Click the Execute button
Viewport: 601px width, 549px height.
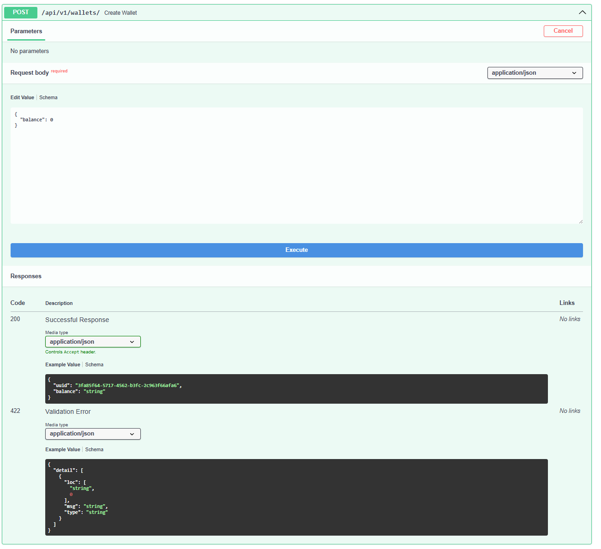click(x=296, y=250)
